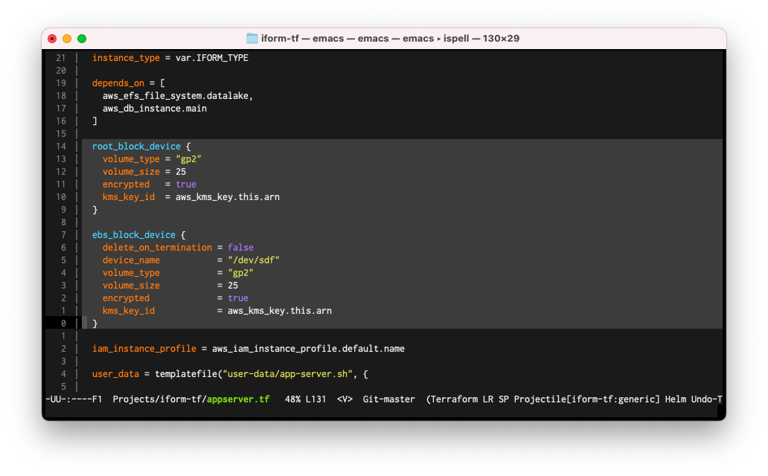Minimize the window with the yellow button
Viewport: 768px width, 476px height.
click(67, 39)
